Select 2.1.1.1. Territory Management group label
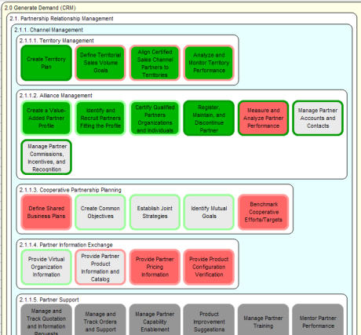 57,41
